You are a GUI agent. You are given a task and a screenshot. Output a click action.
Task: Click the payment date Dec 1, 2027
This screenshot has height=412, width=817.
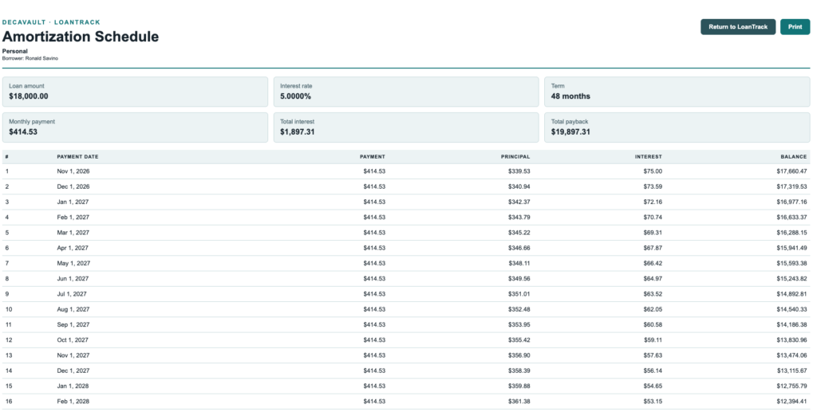click(x=73, y=371)
